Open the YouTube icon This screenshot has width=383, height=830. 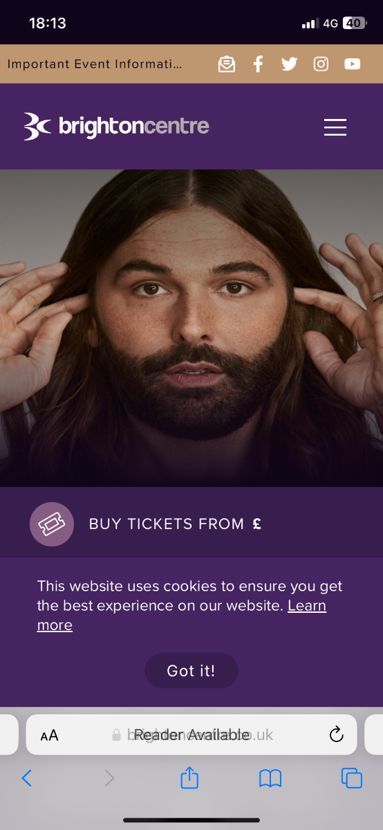click(353, 64)
